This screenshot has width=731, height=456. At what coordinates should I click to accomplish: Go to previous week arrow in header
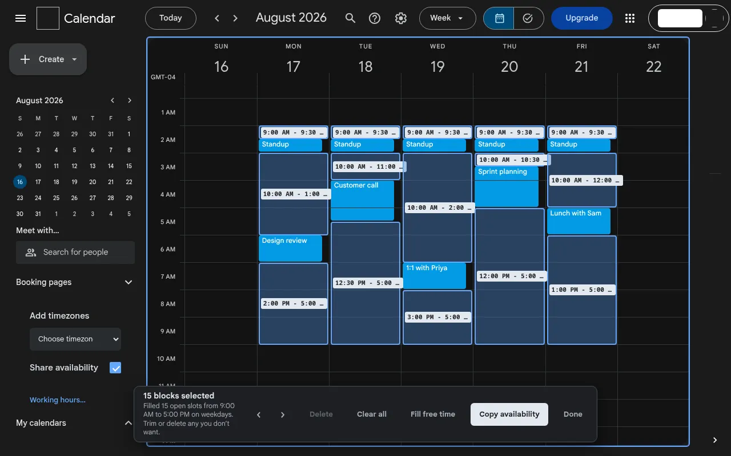217,18
